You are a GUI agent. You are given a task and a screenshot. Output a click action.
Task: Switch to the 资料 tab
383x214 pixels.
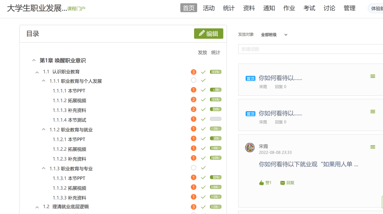249,8
